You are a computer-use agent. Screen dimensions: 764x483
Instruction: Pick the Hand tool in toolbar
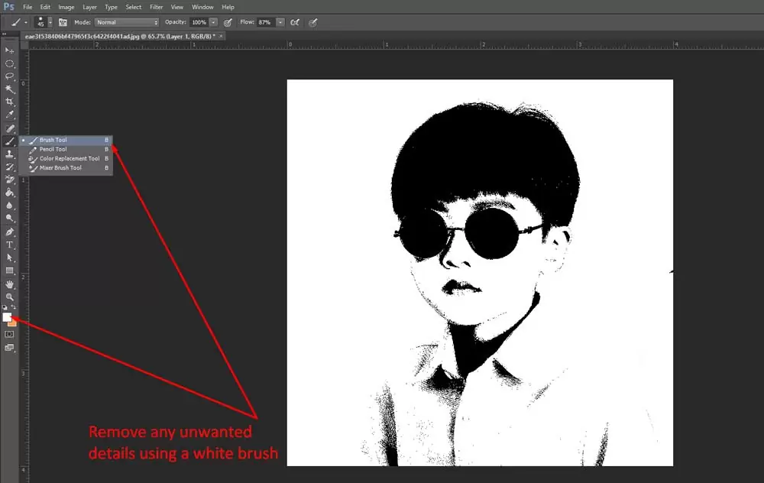(10, 284)
